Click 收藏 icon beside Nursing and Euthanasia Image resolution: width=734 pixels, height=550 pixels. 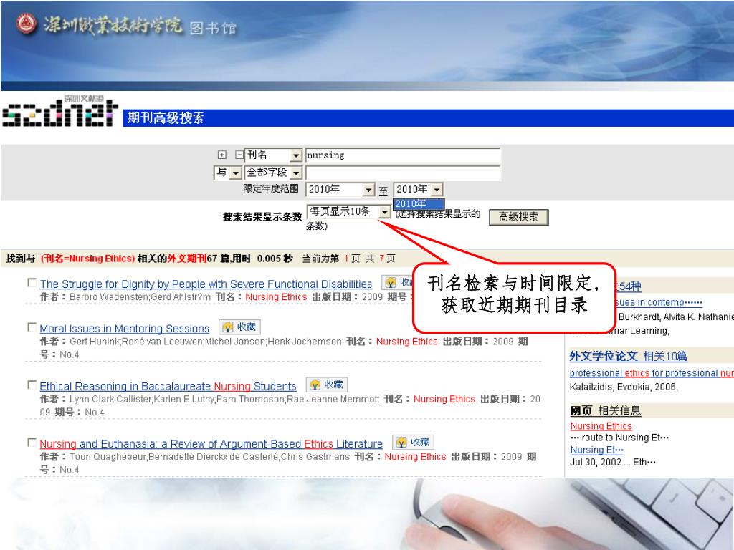pos(414,442)
